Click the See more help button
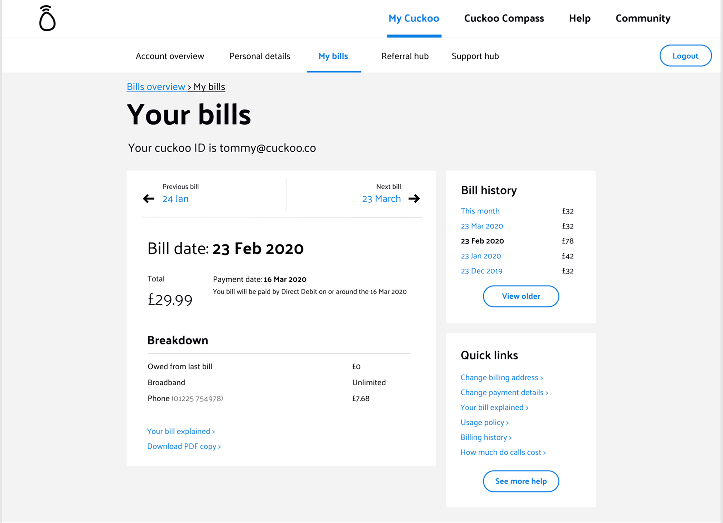Viewport: 723px width, 523px height. pyautogui.click(x=520, y=481)
